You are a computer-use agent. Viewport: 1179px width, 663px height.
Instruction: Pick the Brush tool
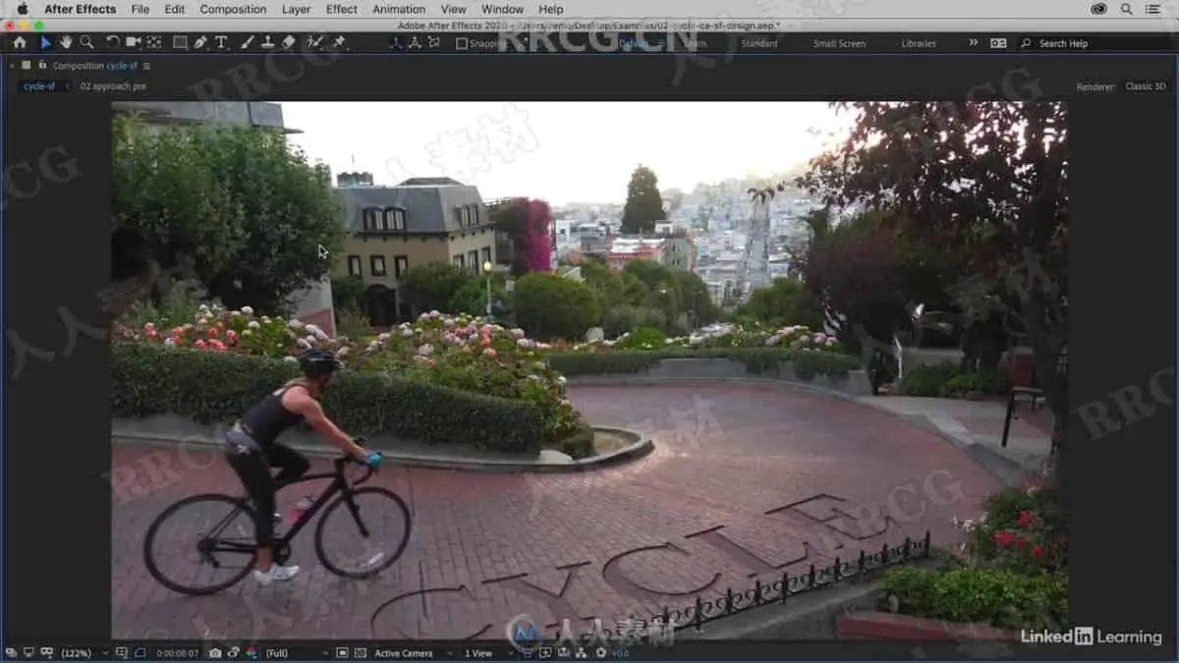coord(247,42)
